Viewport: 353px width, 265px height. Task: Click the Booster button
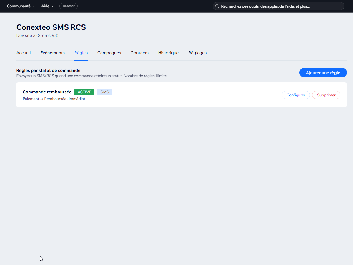(x=69, y=6)
